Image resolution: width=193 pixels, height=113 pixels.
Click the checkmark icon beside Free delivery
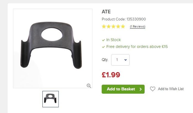click(x=103, y=47)
